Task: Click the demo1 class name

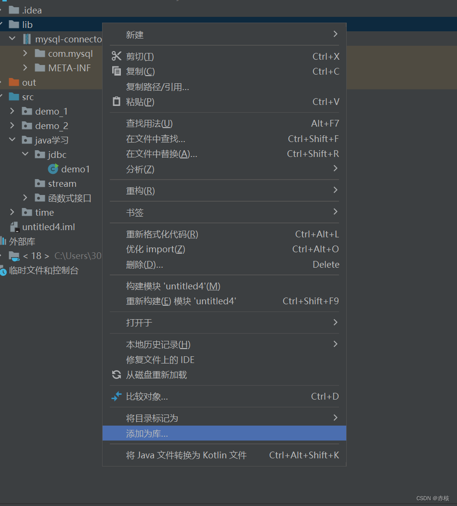Action: point(75,169)
